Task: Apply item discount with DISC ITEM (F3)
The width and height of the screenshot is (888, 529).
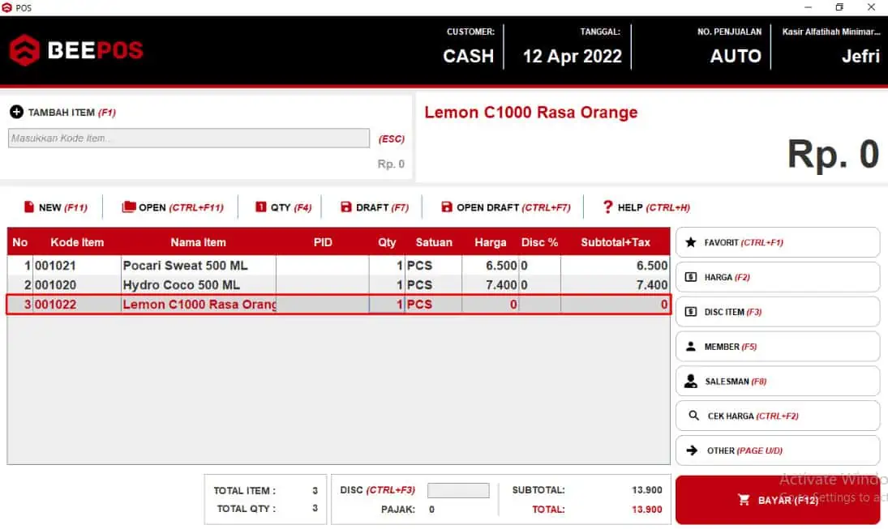Action: pos(778,312)
